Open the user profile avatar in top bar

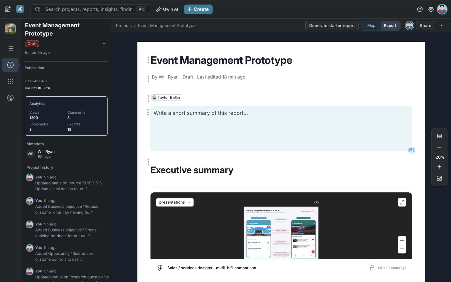(442, 9)
